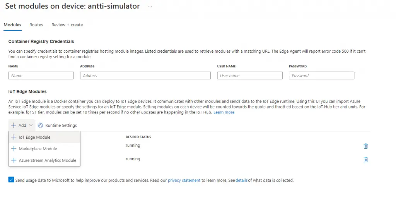Open the Learn more link

(x=224, y=112)
